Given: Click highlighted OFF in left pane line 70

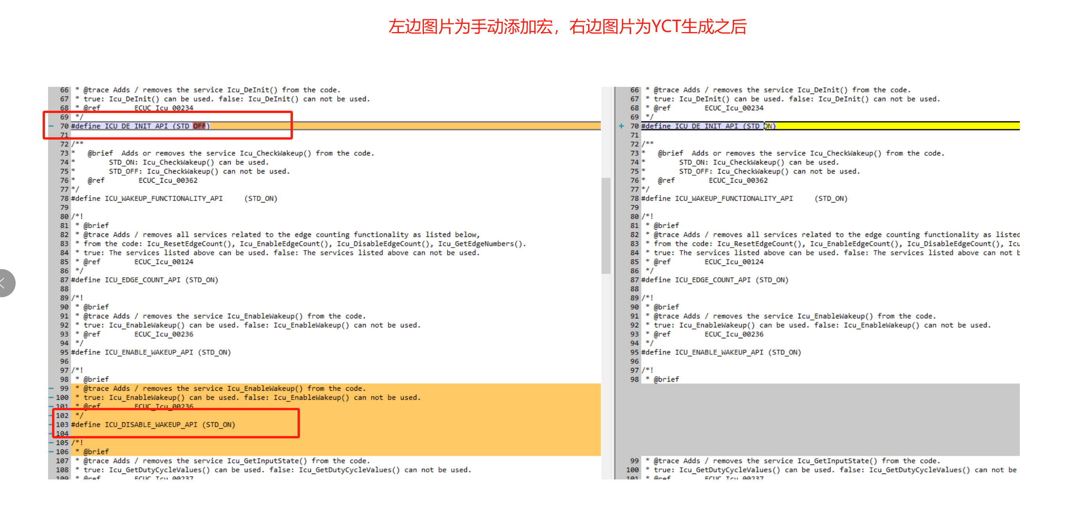Looking at the screenshot, I should point(199,126).
